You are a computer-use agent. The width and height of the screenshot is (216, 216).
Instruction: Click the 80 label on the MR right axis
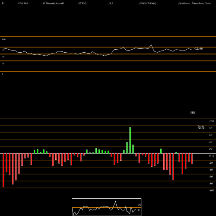(211, 128)
